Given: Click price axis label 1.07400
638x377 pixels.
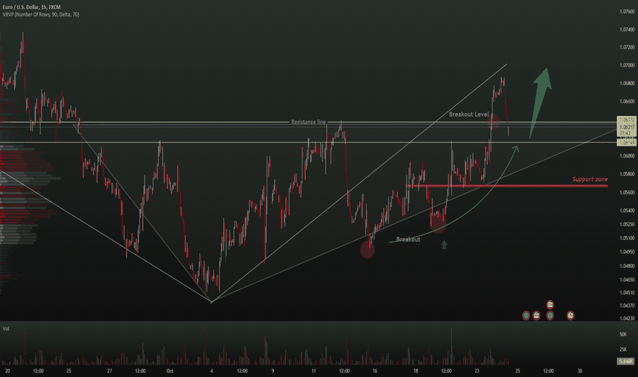Looking at the screenshot, I should point(626,29).
